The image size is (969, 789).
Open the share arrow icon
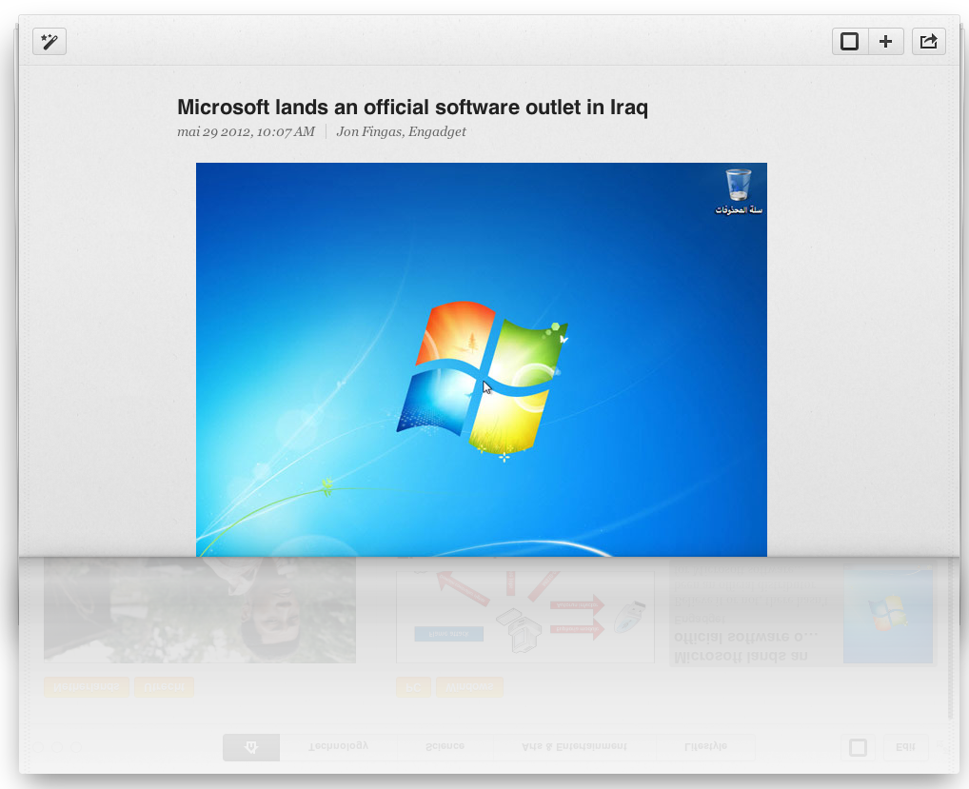point(929,42)
